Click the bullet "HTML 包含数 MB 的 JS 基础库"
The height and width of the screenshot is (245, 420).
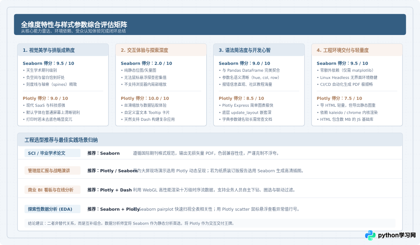[345, 119]
